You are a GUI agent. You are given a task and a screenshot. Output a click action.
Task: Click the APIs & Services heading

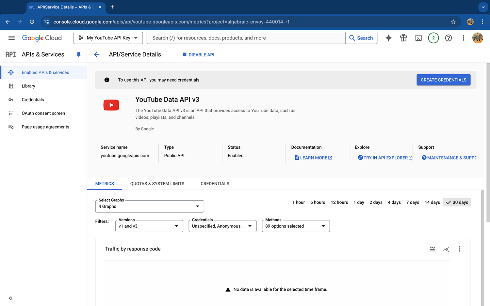tap(43, 54)
